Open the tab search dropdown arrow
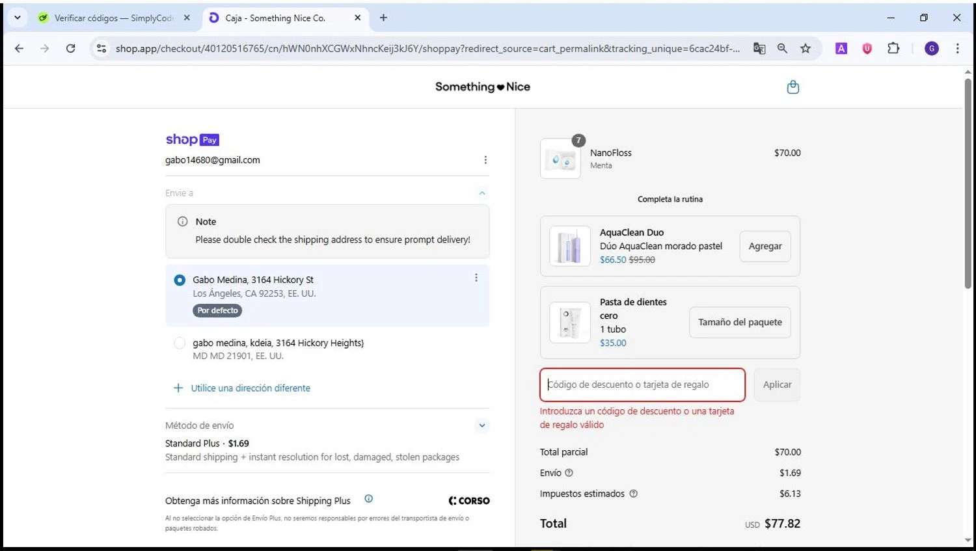 pyautogui.click(x=18, y=18)
